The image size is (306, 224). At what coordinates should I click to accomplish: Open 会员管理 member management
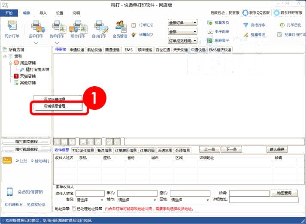[120, 28]
